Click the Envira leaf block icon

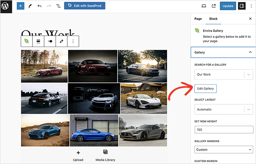27,41
